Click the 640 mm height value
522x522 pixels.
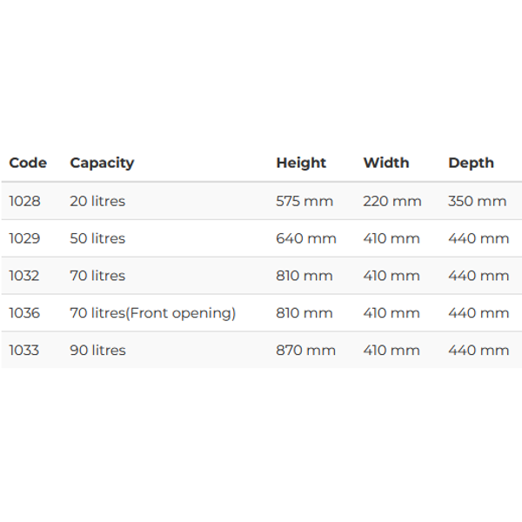pyautogui.click(x=306, y=238)
